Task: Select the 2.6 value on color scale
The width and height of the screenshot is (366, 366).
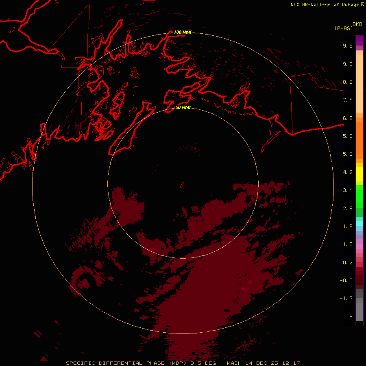Action: (348, 209)
